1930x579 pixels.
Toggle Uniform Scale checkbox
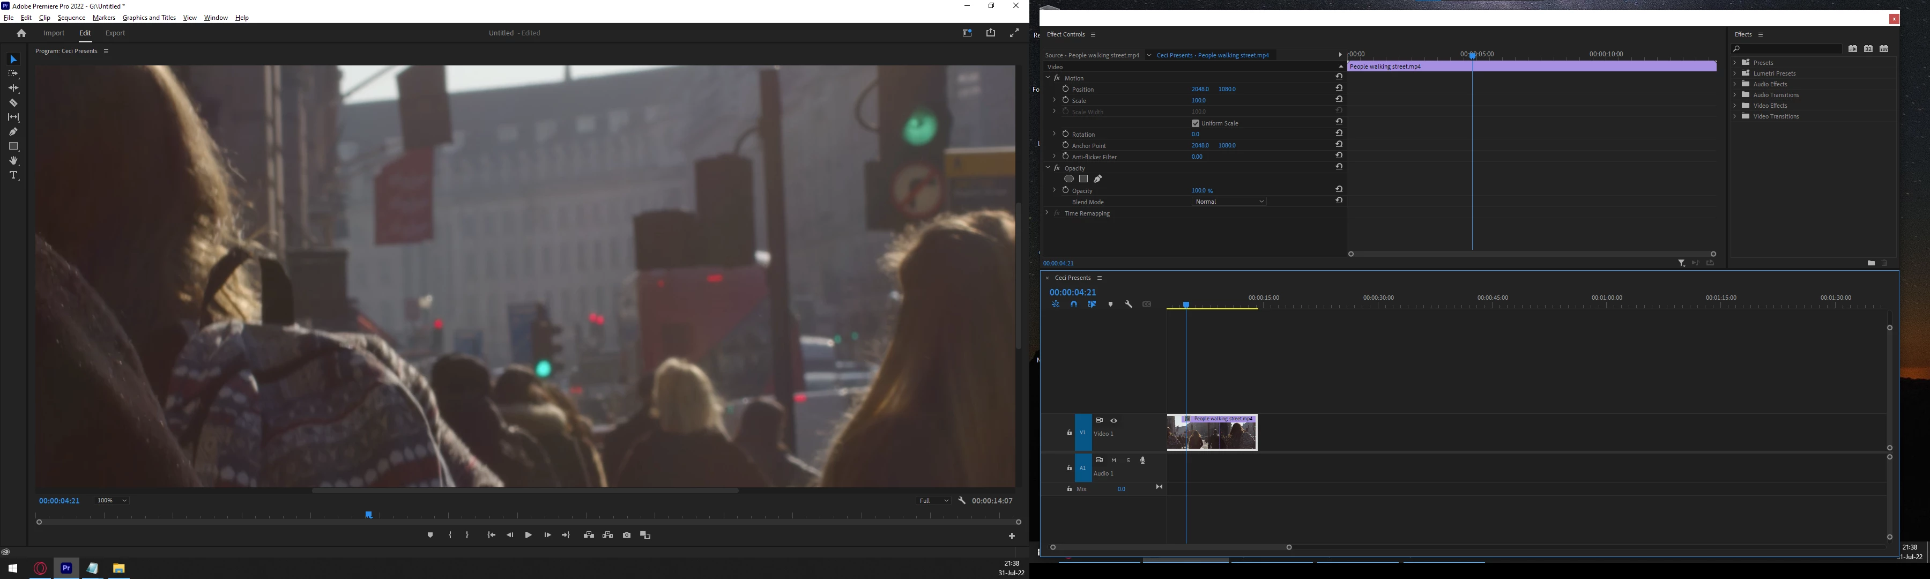click(x=1195, y=124)
